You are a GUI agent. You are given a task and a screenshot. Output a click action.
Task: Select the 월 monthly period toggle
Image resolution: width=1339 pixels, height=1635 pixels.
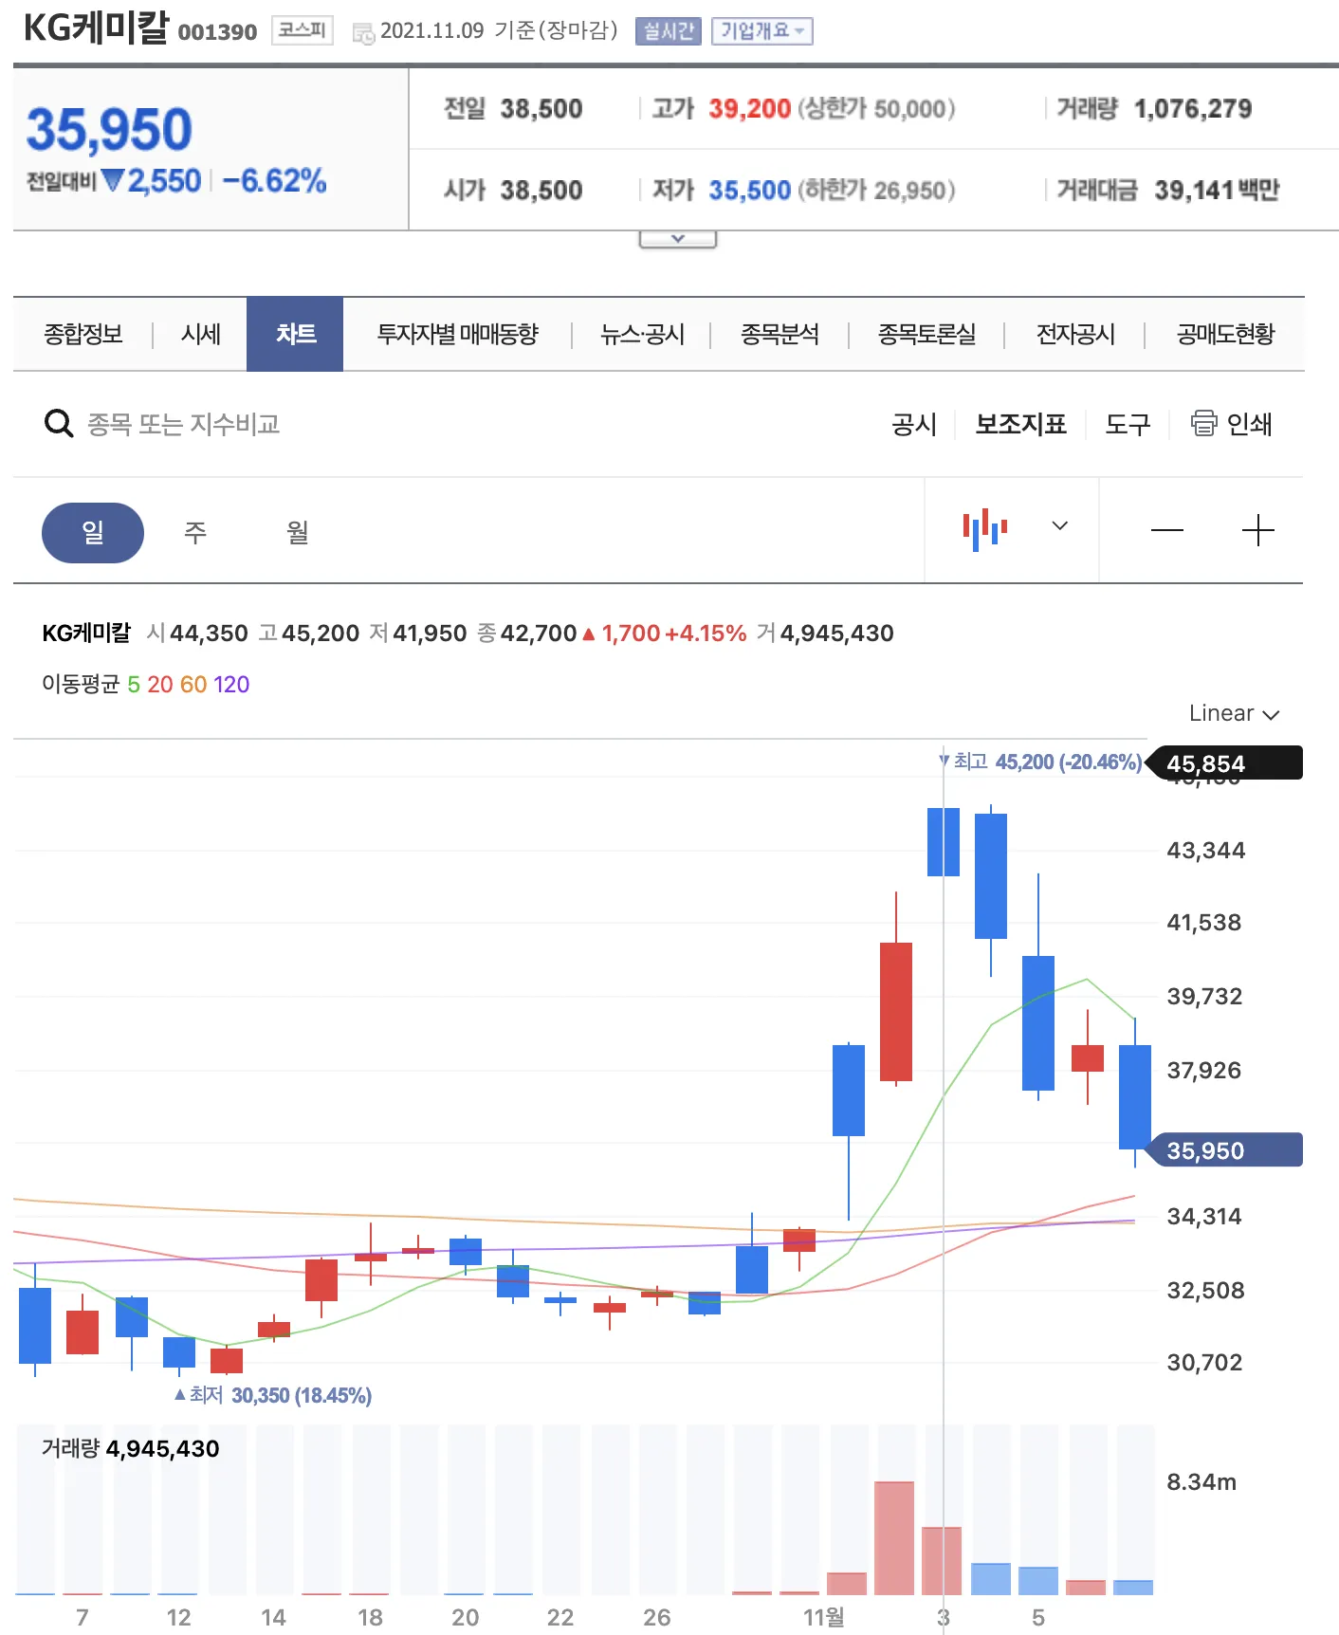(x=298, y=532)
